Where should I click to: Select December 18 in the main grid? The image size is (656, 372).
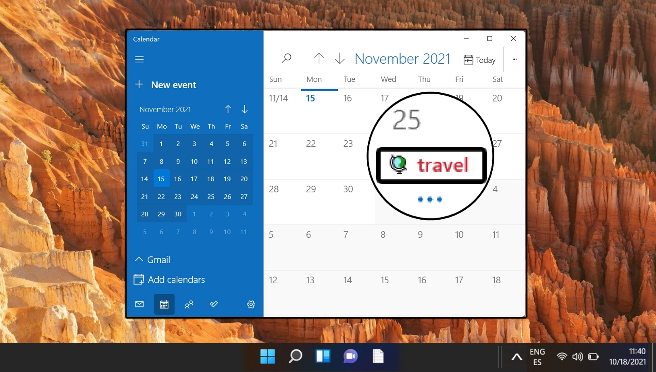505,293
